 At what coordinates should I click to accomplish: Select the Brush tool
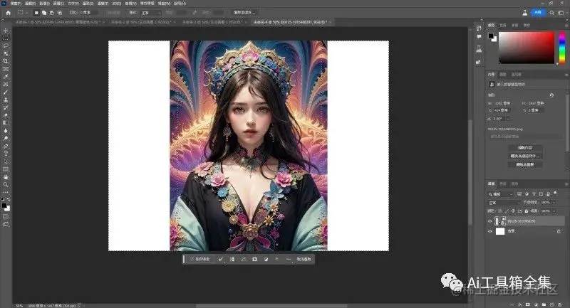[6, 92]
